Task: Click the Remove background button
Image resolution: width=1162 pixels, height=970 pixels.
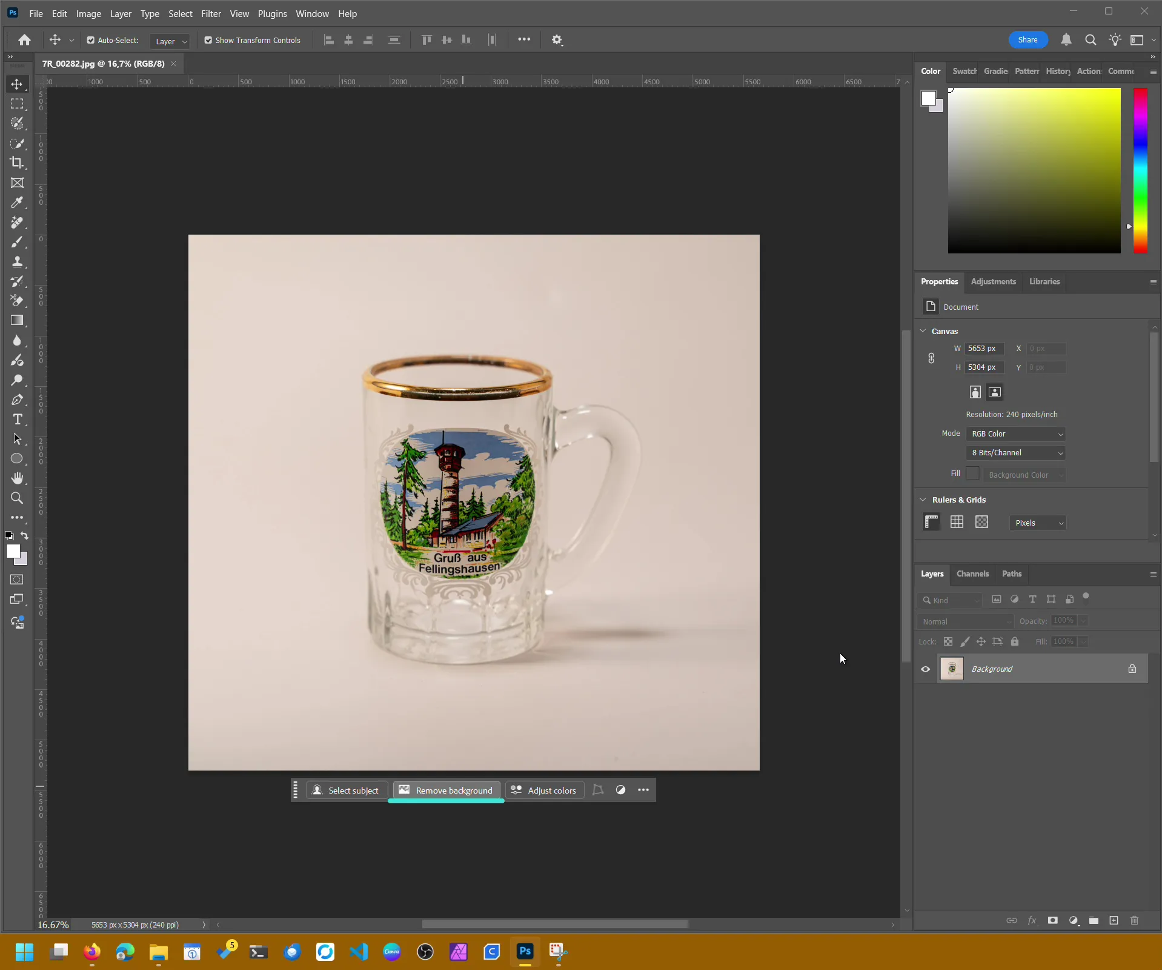Action: 446,790
